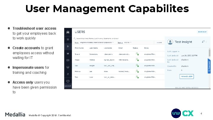213x120 pixels.
Task: Click the New User button
Action: pyautogui.click(x=202, y=32)
